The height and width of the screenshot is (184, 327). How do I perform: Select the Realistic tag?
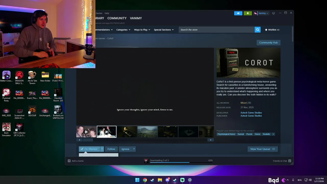(x=266, y=134)
